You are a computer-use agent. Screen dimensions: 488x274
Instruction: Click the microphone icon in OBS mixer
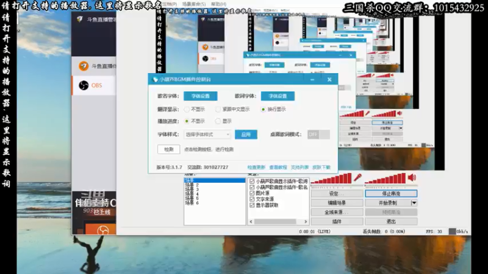pos(357,178)
